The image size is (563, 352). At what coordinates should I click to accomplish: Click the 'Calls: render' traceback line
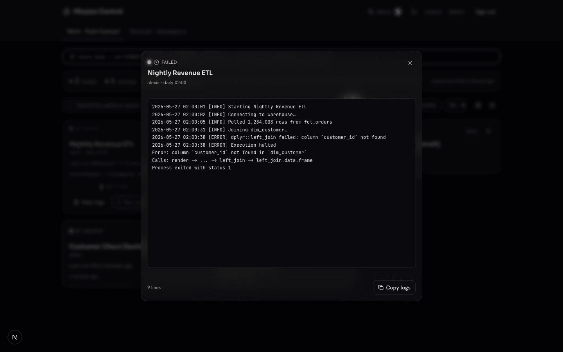click(x=232, y=160)
